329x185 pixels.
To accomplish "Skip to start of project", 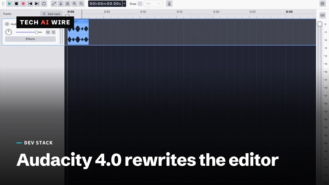I will click(x=30, y=4).
